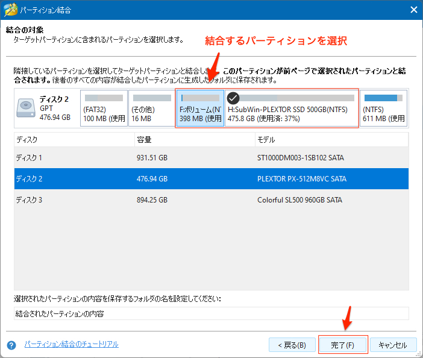423x358 pixels.
Task: Click the Partition Wizard app icon in title bar
Action: [x=11, y=10]
